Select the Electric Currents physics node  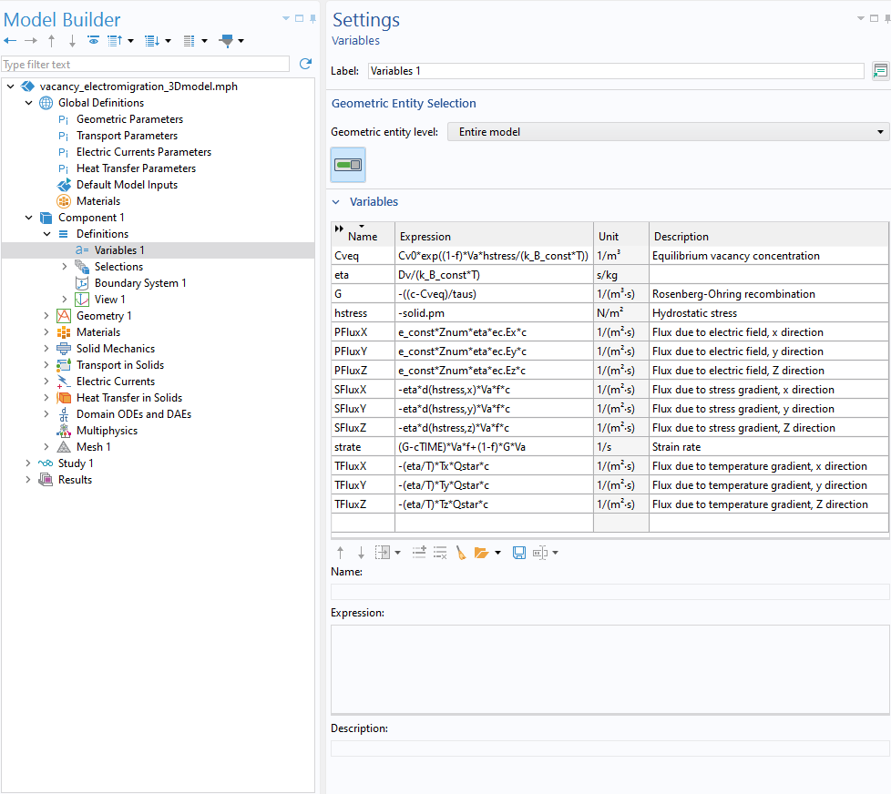tap(115, 382)
